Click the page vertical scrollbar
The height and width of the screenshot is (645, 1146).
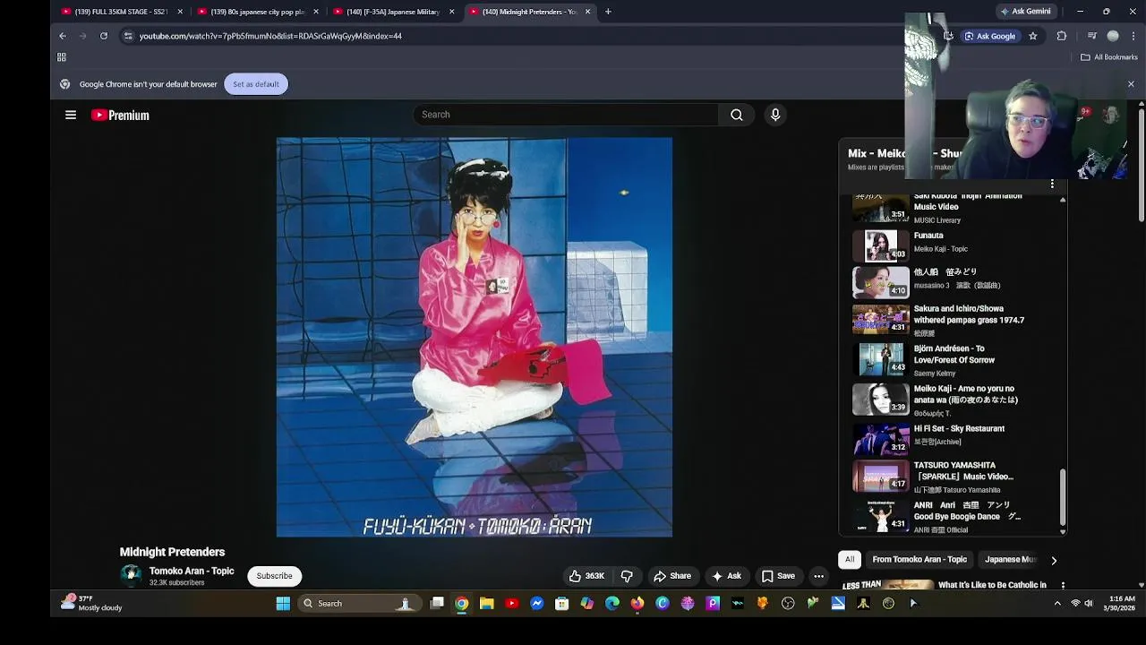(1142, 166)
